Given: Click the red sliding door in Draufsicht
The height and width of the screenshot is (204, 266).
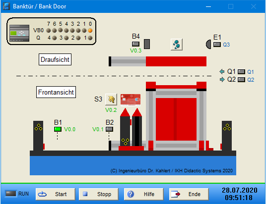Looking at the screenshot, I should coord(176,61).
